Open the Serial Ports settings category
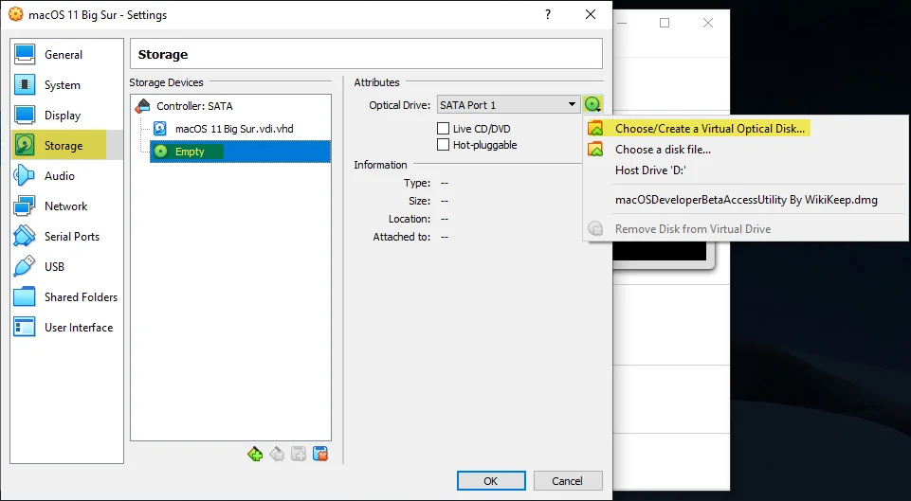The image size is (911, 501). coord(66,236)
